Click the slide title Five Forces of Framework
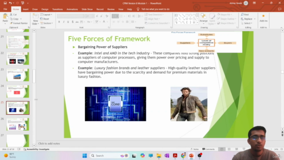 [109, 39]
